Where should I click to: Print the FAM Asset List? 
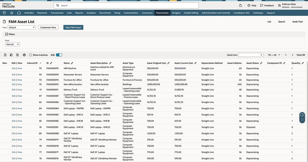coord(24,55)
